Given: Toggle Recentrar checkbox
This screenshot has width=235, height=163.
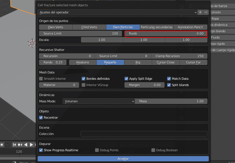Looking at the screenshot, I should tap(41, 118).
